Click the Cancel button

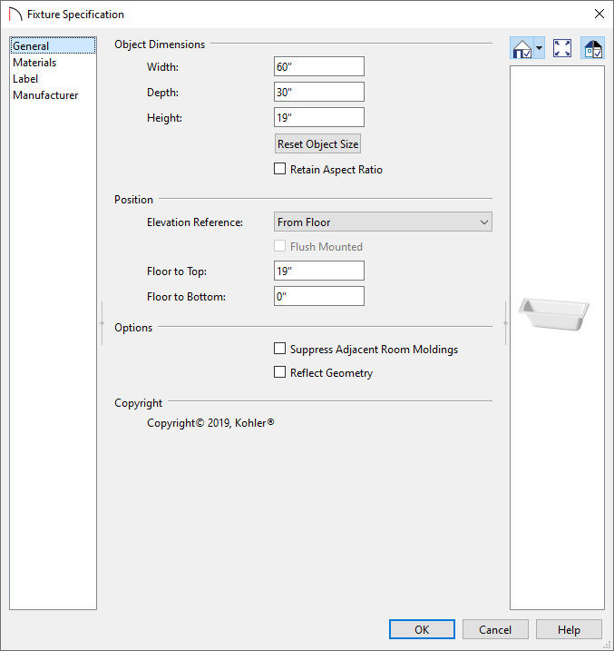(495, 629)
